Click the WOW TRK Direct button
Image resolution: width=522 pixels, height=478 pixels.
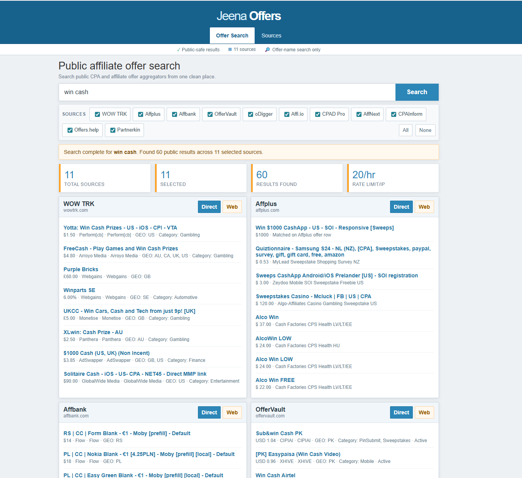coord(209,207)
